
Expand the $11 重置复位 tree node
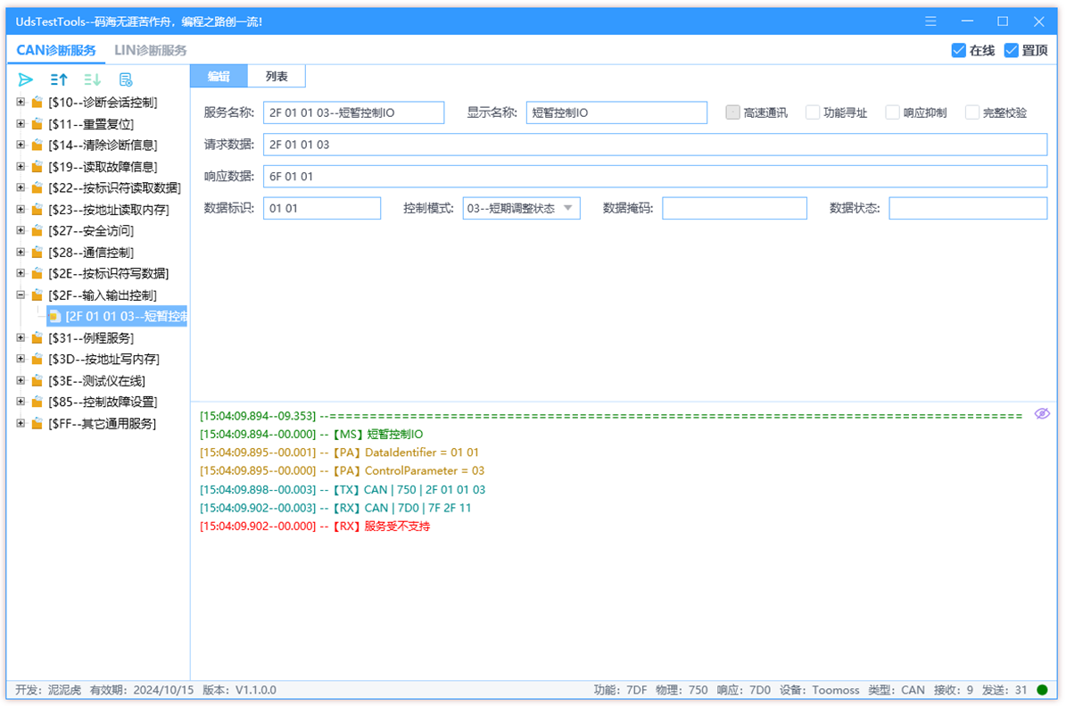click(x=21, y=124)
